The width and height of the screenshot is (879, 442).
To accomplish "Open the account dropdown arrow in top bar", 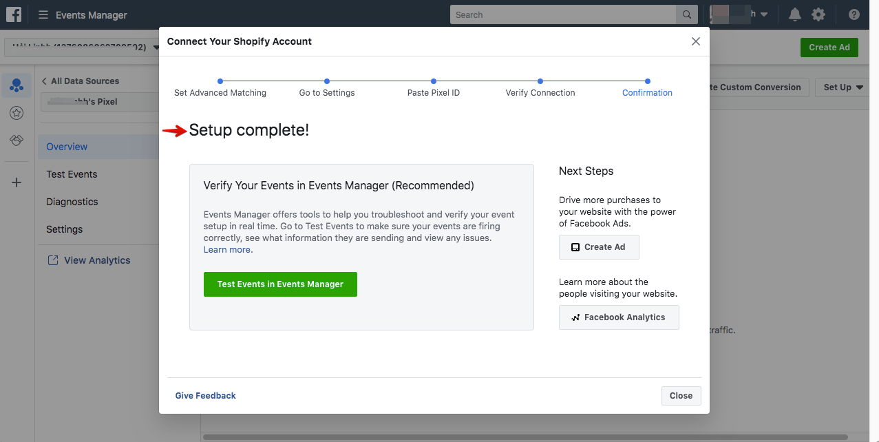I will pos(764,14).
